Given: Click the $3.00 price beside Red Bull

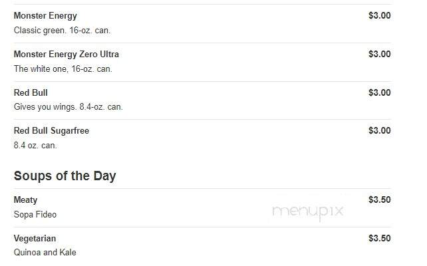Looking at the screenshot, I should point(380,92).
